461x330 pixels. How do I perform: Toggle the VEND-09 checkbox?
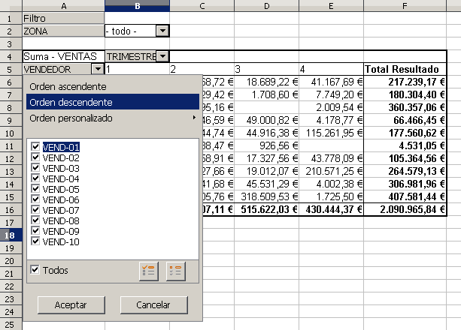click(35, 231)
